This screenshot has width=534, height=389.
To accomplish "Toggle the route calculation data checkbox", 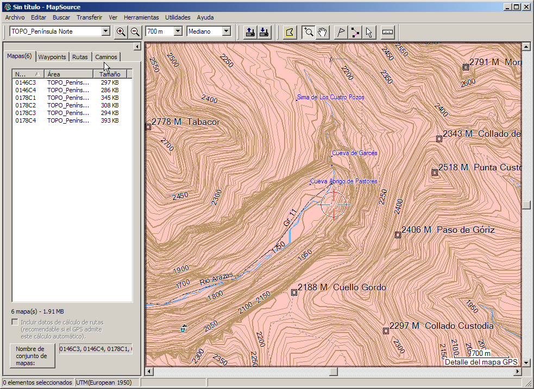I will pos(15,322).
